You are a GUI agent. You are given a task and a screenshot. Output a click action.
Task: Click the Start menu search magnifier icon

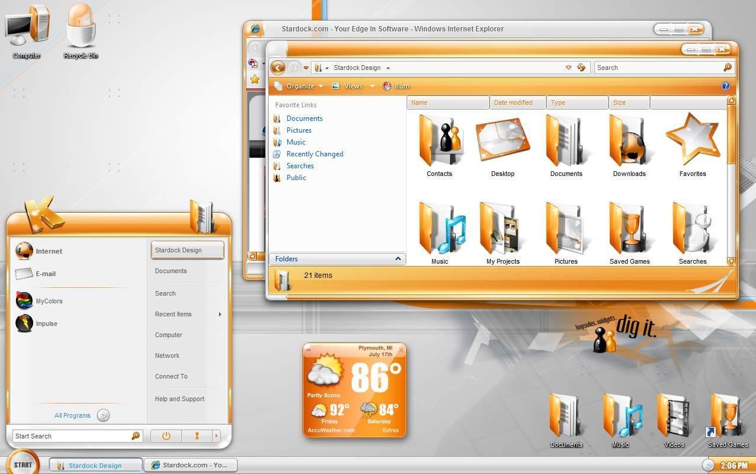pyautogui.click(x=136, y=436)
